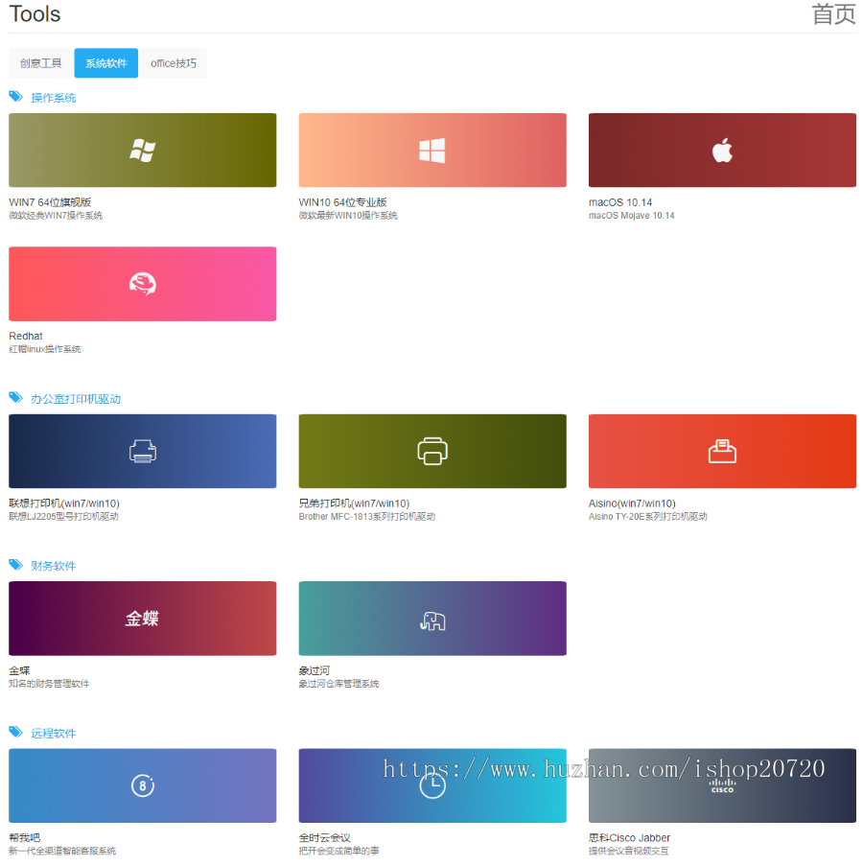This screenshot has width=863, height=866.
Task: Click description 把开会变成简单的事
Action: [x=338, y=851]
